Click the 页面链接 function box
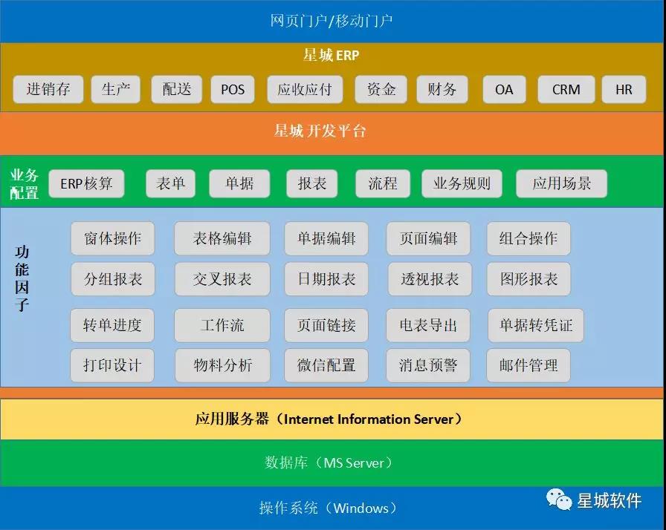 (326, 325)
